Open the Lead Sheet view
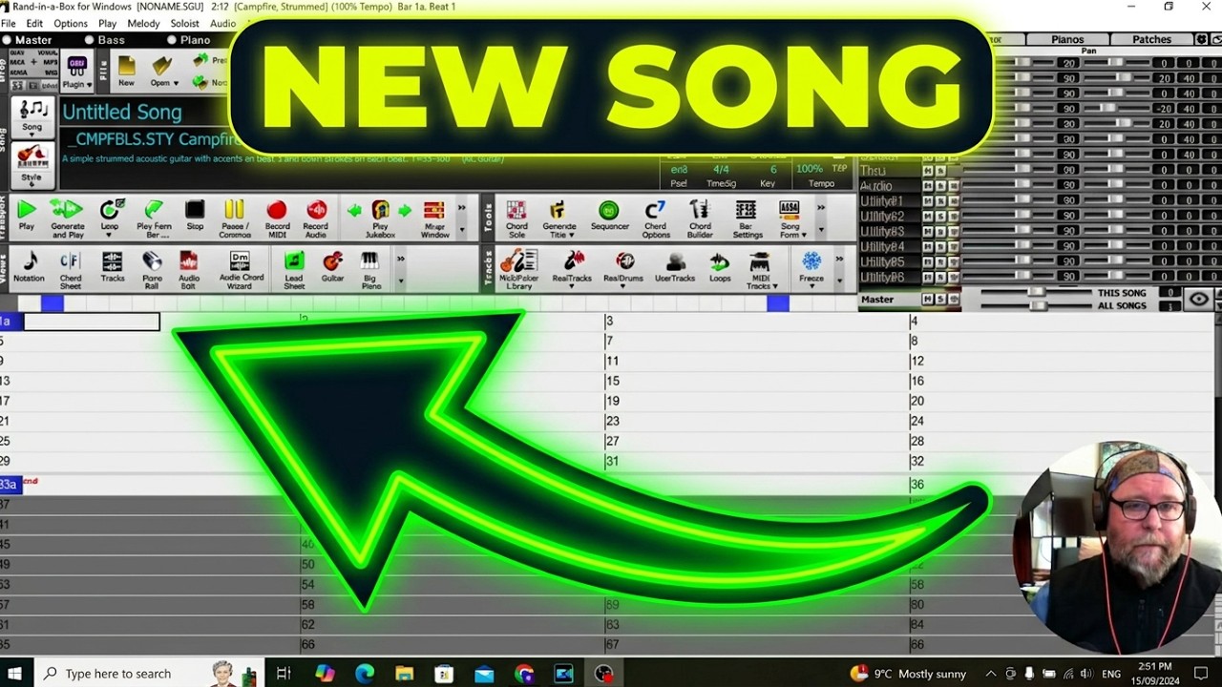Image resolution: width=1222 pixels, height=687 pixels. point(294,270)
